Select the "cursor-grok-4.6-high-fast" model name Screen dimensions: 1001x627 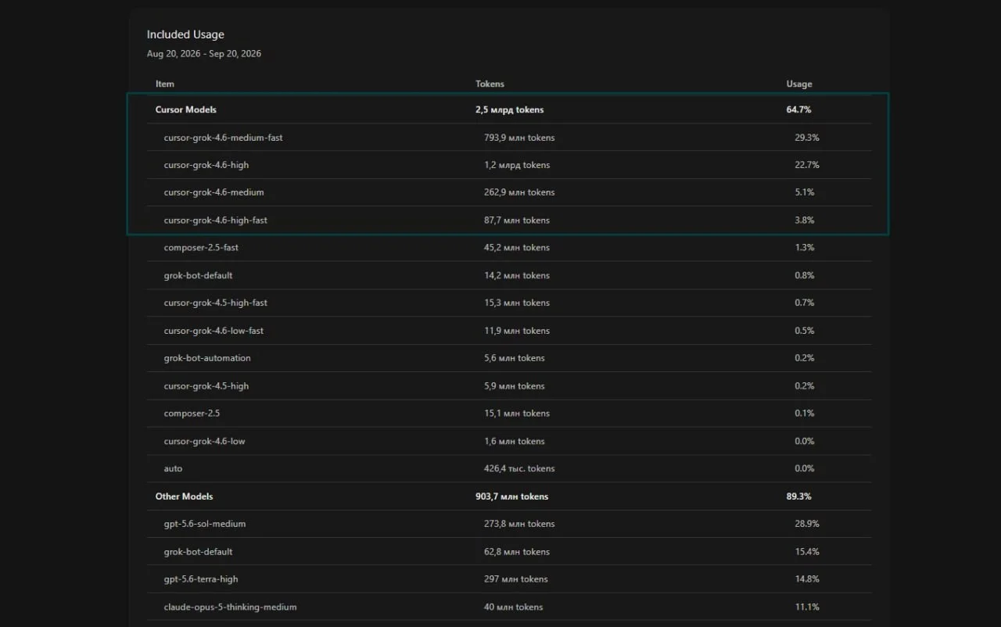click(216, 220)
